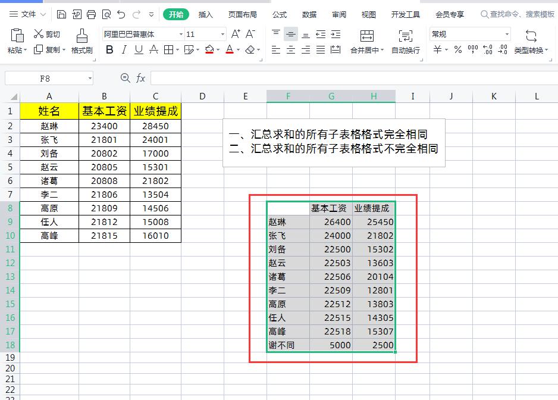This screenshot has height=400, width=558.
Task: Open font name dropdown
Action: point(181,34)
